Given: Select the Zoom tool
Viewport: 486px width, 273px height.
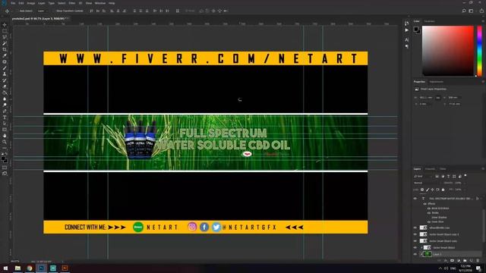Looking at the screenshot, I should (5, 142).
